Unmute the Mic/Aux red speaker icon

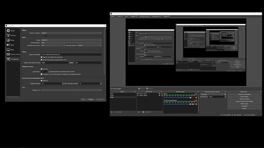click(x=193, y=97)
